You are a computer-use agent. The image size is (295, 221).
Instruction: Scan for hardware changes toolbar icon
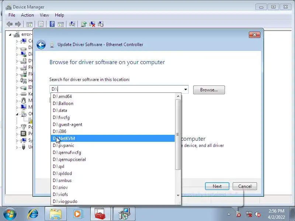click(x=72, y=24)
